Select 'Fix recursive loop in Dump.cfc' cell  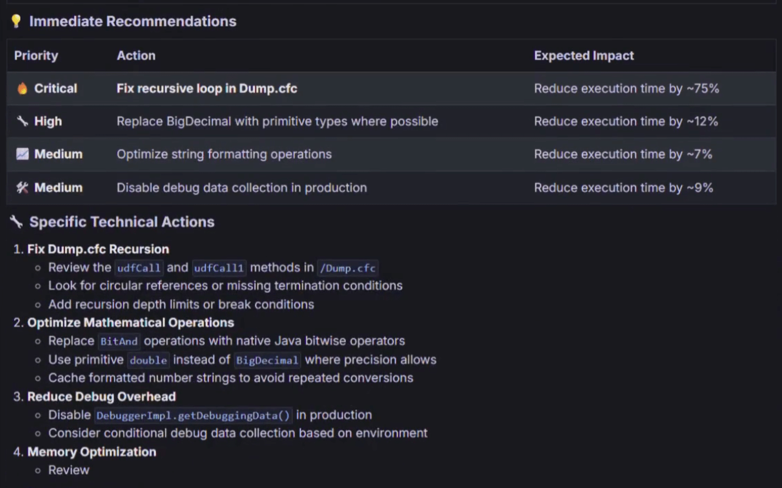[207, 88]
